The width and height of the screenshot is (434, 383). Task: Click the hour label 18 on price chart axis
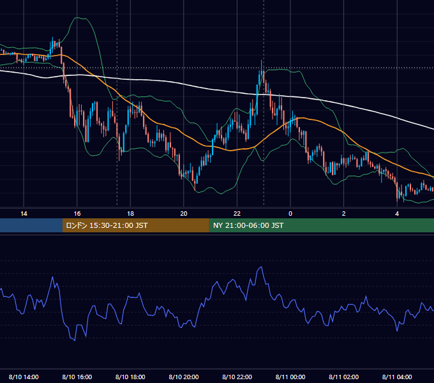130,214
